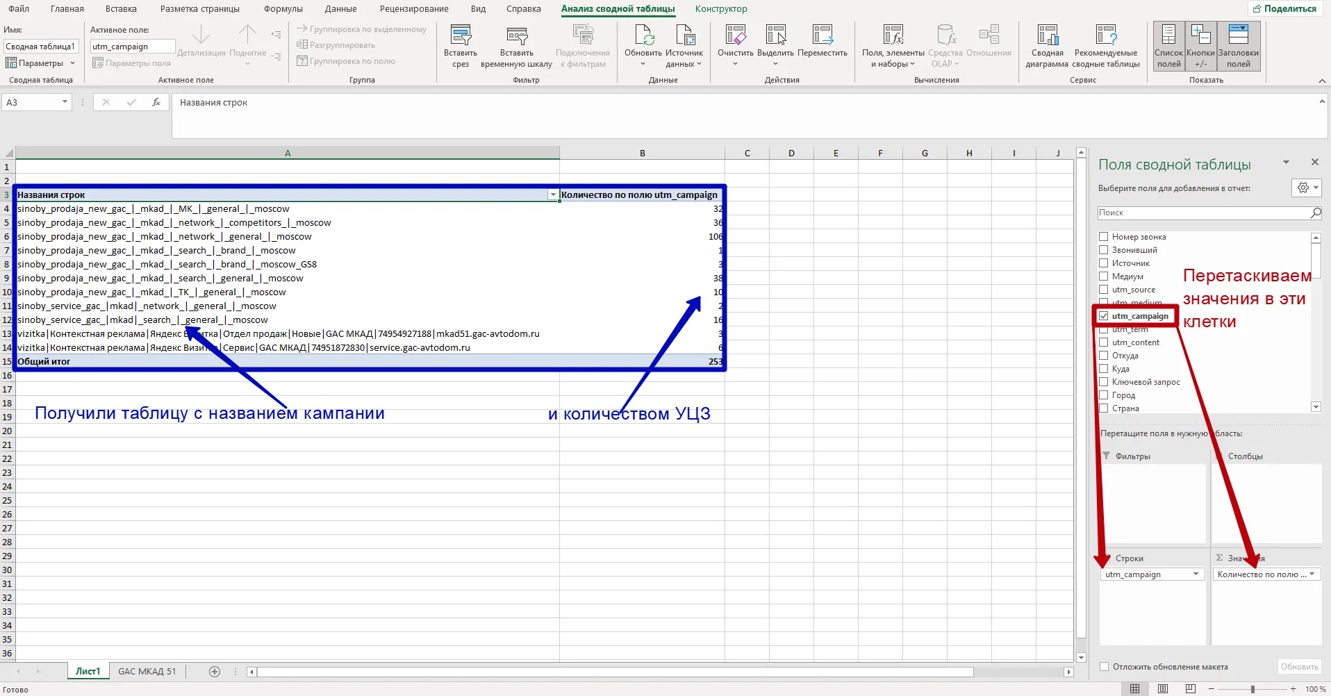Uncheck the utm_campaign field checkbox
The width and height of the screenshot is (1331, 696).
(x=1103, y=316)
